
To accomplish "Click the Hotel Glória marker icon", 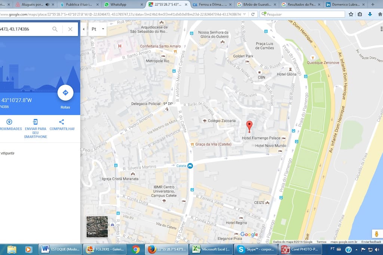I will pos(290,69).
